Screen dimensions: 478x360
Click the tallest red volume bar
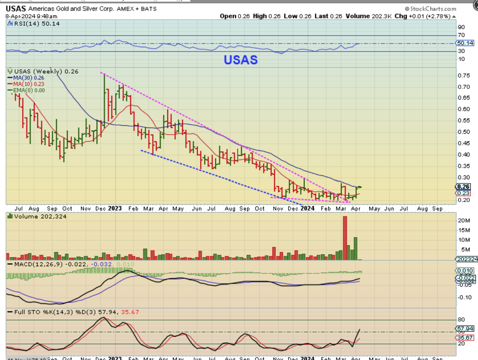point(345,238)
